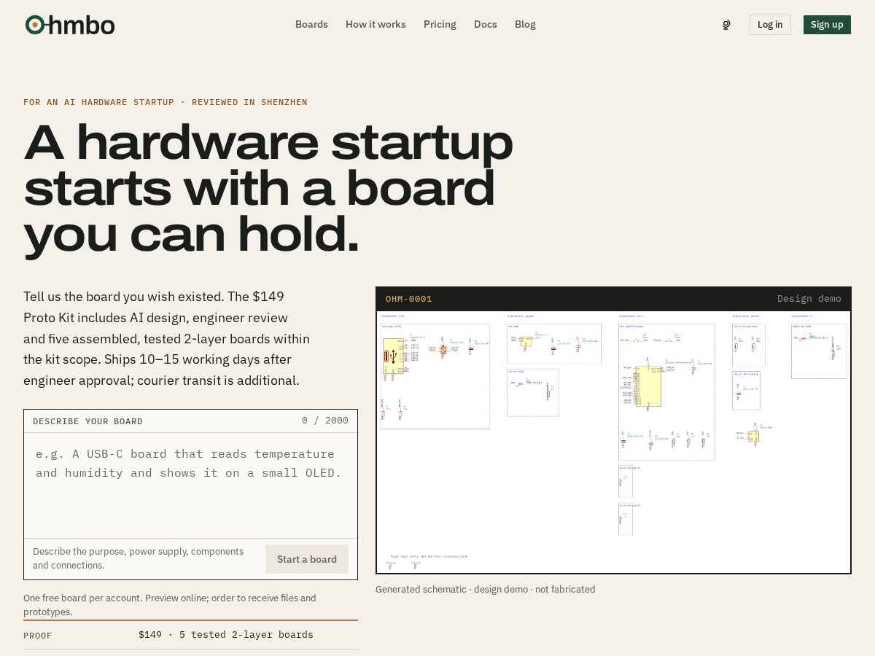Open the generated schematic preview
The height and width of the screenshot is (656, 875).
coord(613,442)
